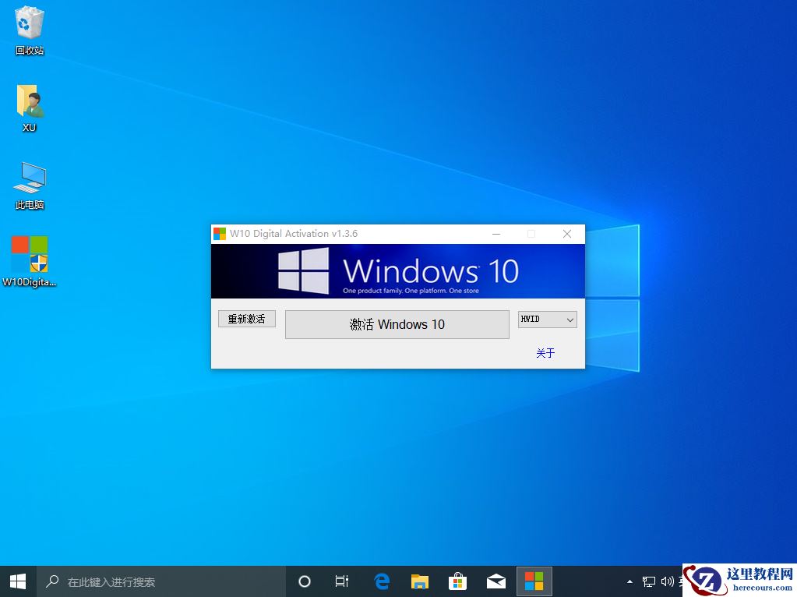Select the W10 Digital Activation taskbar icon
The width and height of the screenshot is (797, 597).
pos(534,581)
